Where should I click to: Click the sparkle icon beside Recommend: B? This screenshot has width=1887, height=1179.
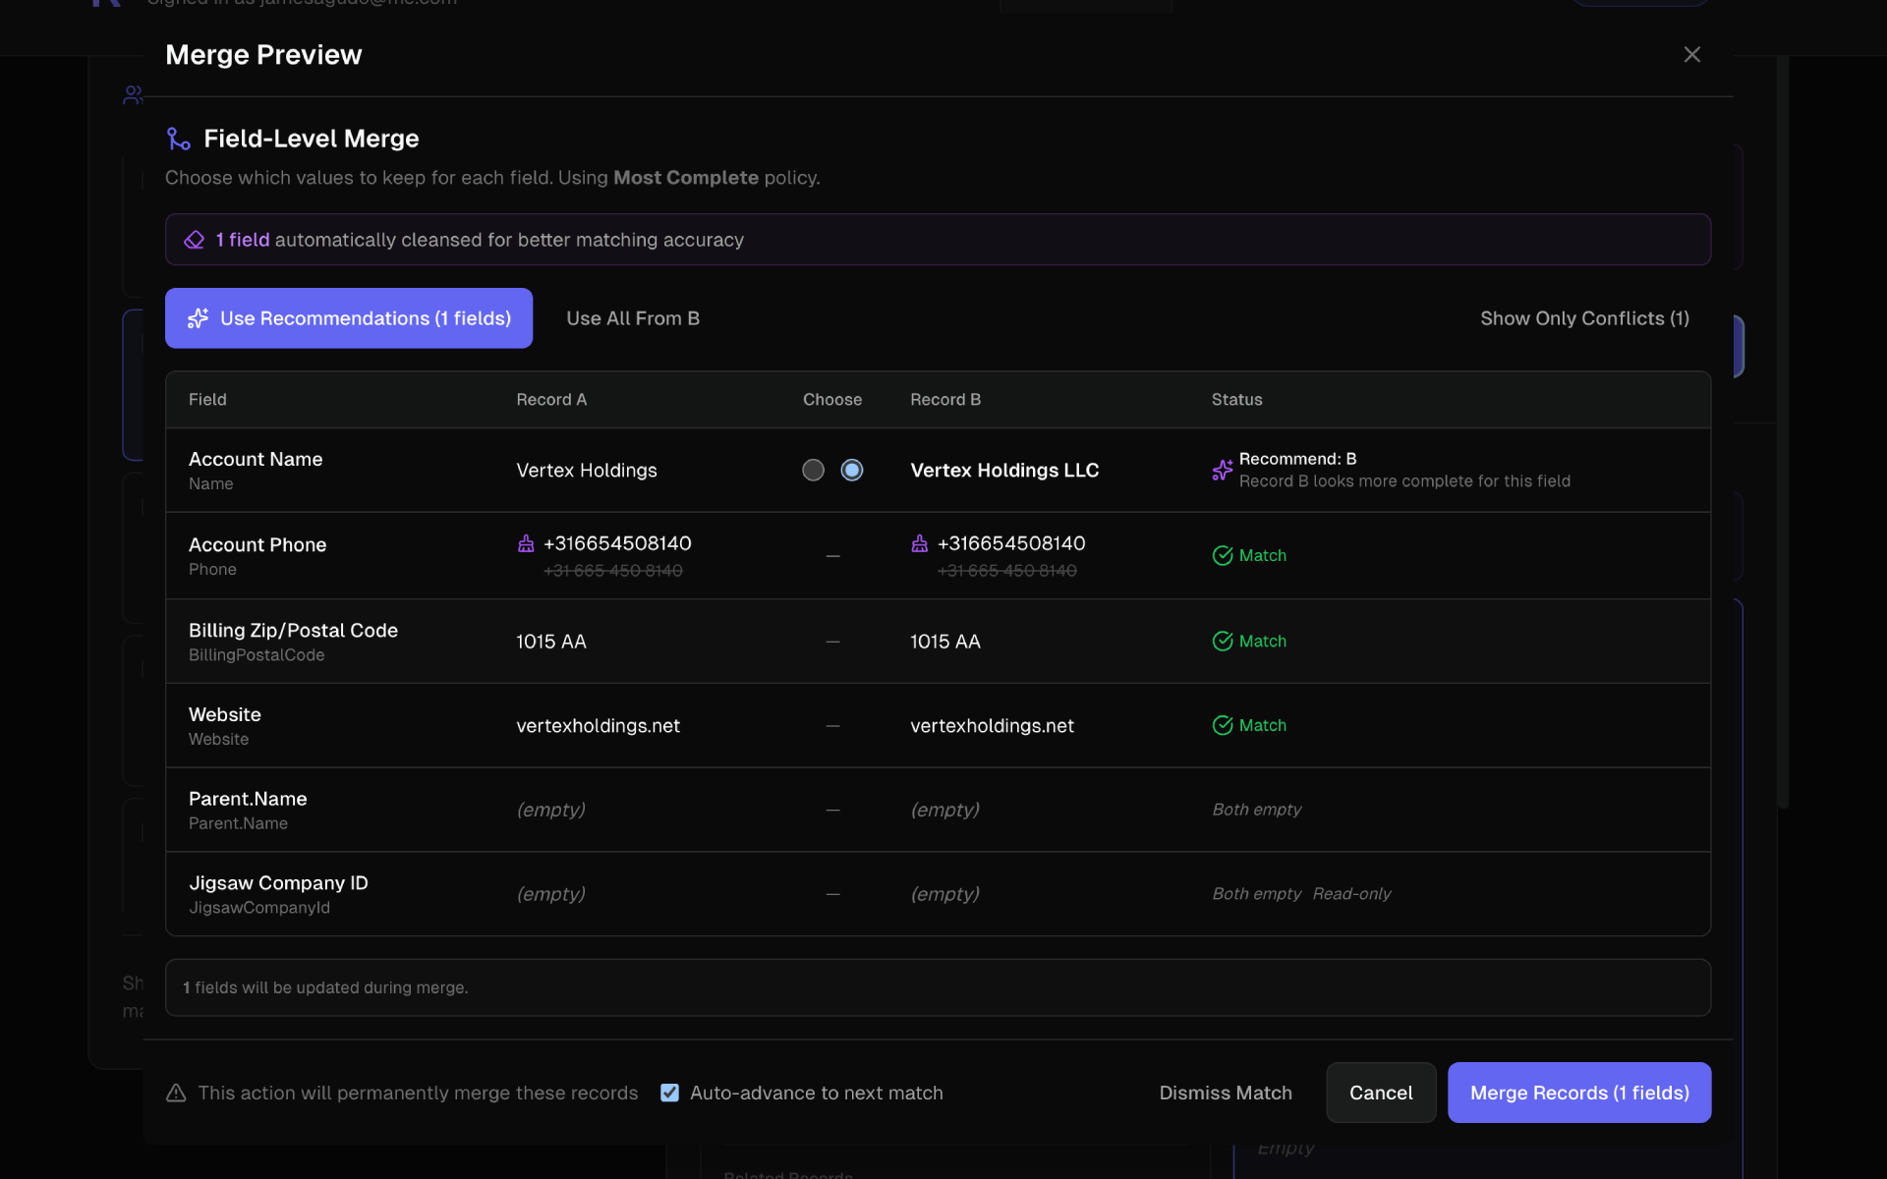pyautogui.click(x=1222, y=470)
